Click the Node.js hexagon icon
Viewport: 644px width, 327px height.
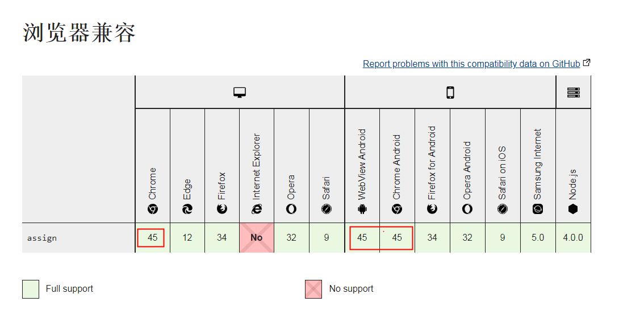click(573, 209)
